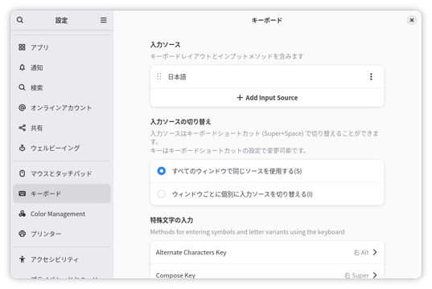The image size is (432, 289).
Task: Click the ウェルビーイング icon
Action: coord(22,148)
